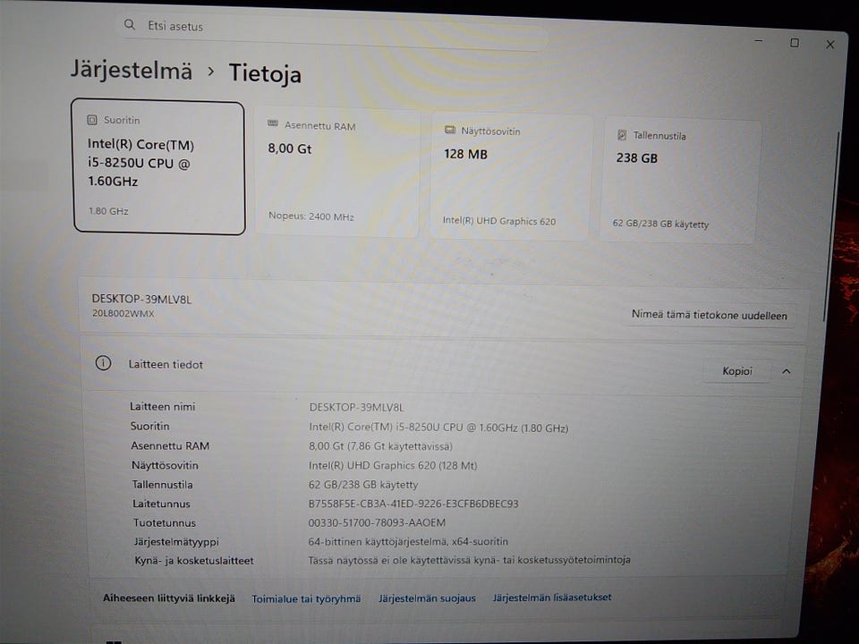Screen dimensions: 859x644
Task: Click the Tallennustila storage drive icon
Action: [x=622, y=135]
